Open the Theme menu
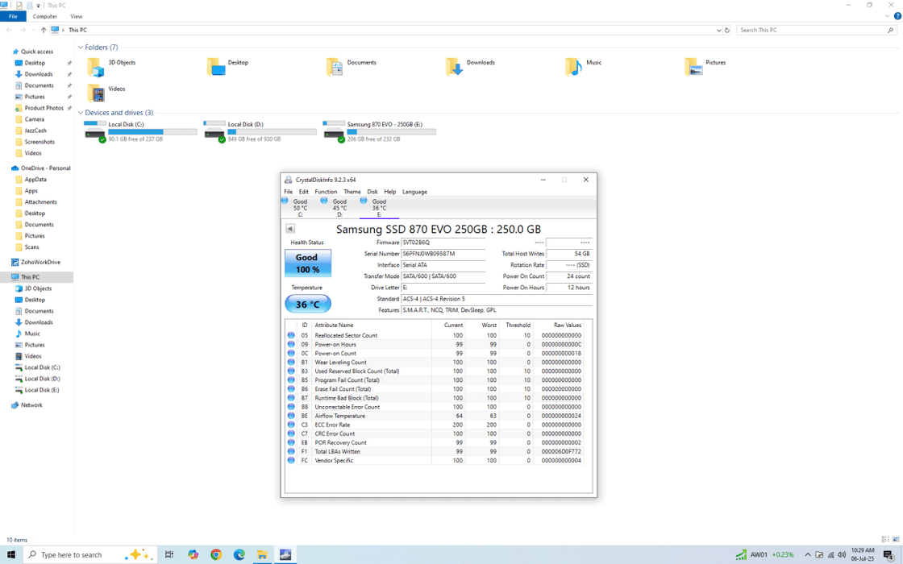This screenshot has height=564, width=903. point(352,192)
